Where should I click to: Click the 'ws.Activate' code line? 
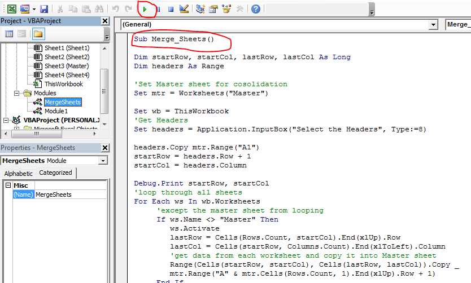tap(195, 228)
